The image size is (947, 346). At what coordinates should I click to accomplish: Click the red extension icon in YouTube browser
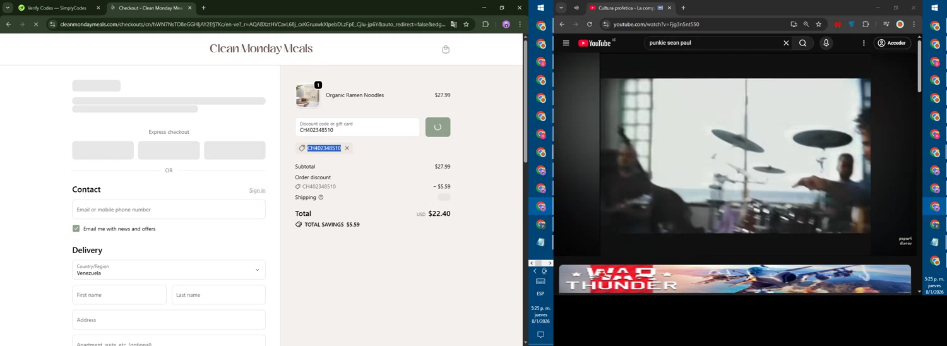point(838,25)
